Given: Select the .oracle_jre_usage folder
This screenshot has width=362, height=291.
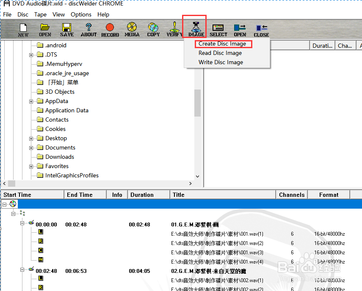Looking at the screenshot, I should click(x=63, y=73).
